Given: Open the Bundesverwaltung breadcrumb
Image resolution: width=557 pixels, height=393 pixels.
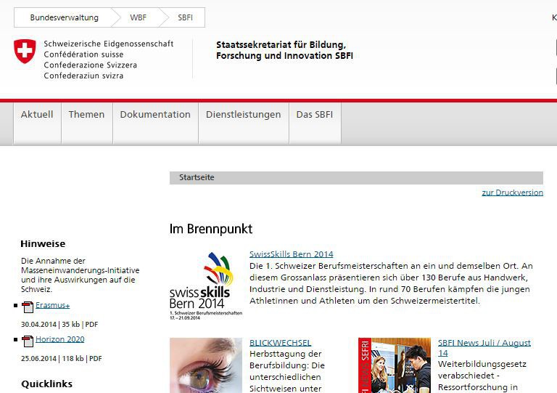Looking at the screenshot, I should 65,17.
